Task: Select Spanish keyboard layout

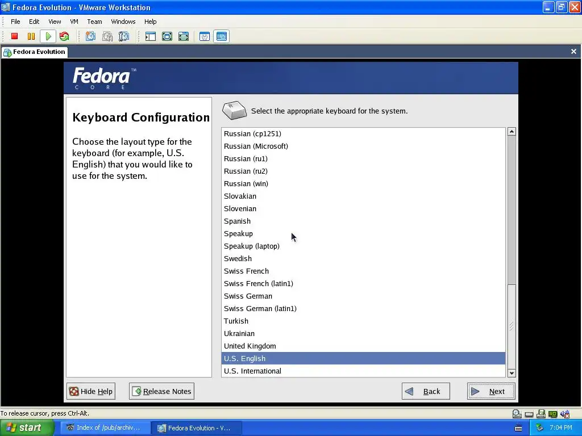Action: 363,221
